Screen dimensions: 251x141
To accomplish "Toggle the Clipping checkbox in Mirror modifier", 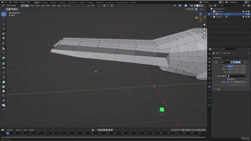I will 228,79.
